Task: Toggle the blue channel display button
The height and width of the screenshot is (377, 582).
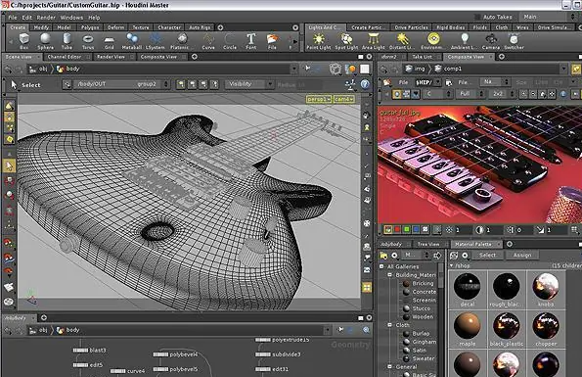Action: click(x=416, y=230)
